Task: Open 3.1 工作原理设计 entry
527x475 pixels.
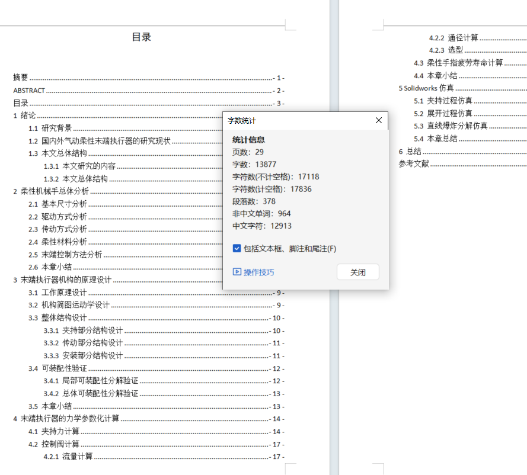Action: (156, 293)
